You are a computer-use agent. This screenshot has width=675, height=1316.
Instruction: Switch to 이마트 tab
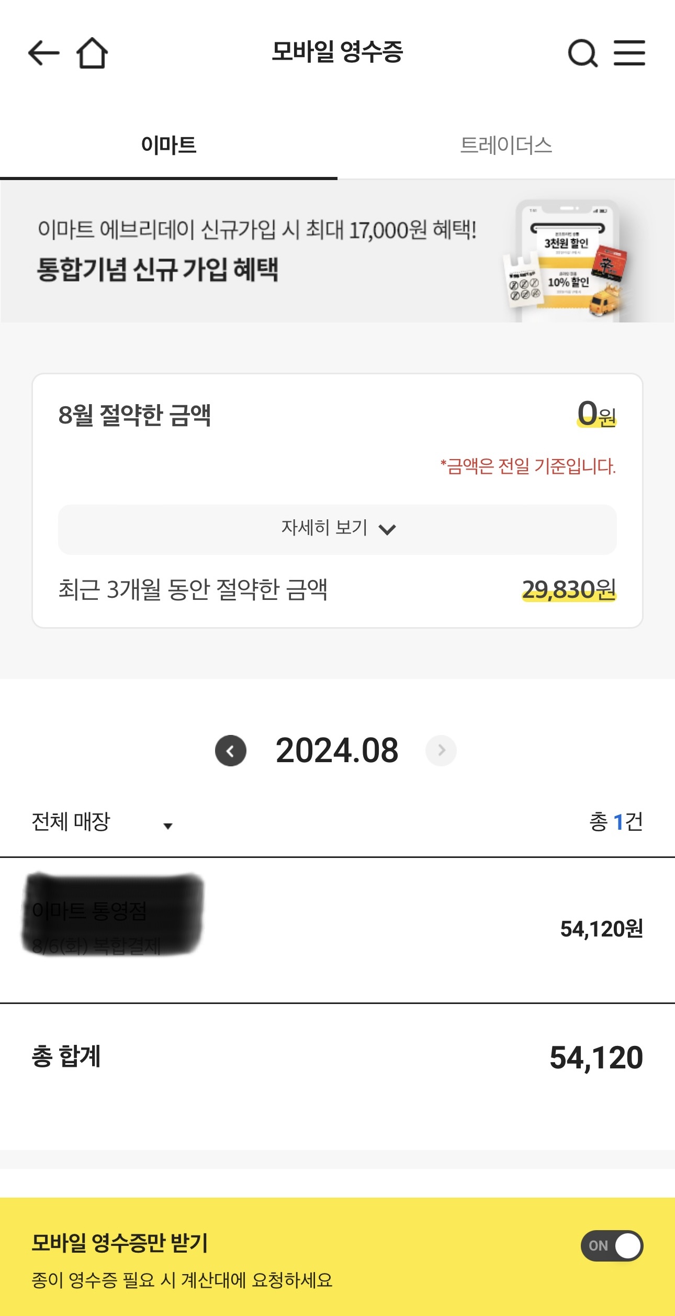point(168,146)
